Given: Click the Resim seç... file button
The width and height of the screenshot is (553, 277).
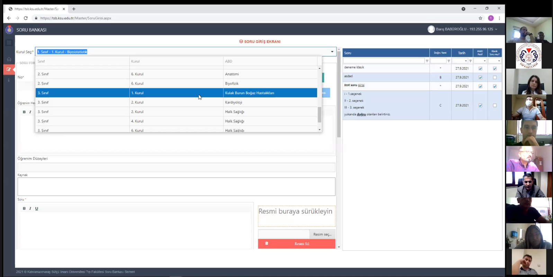Looking at the screenshot, I should click(x=322, y=234).
